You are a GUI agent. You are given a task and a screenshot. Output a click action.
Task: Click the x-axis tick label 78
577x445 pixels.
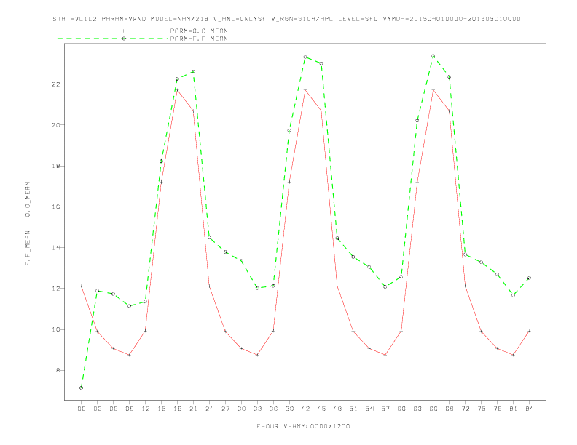(498, 409)
